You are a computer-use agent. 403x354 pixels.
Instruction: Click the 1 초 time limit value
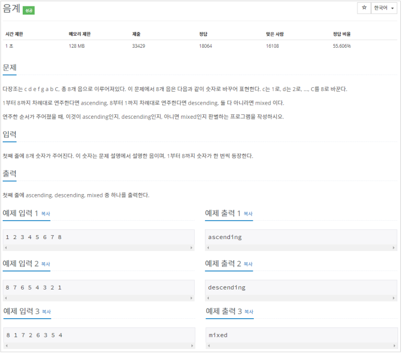pos(10,46)
